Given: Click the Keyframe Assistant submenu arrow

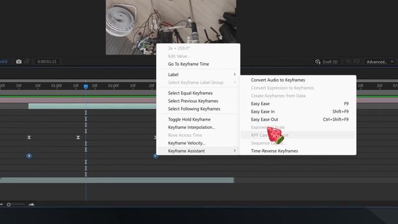Looking at the screenshot, I should (234, 151).
